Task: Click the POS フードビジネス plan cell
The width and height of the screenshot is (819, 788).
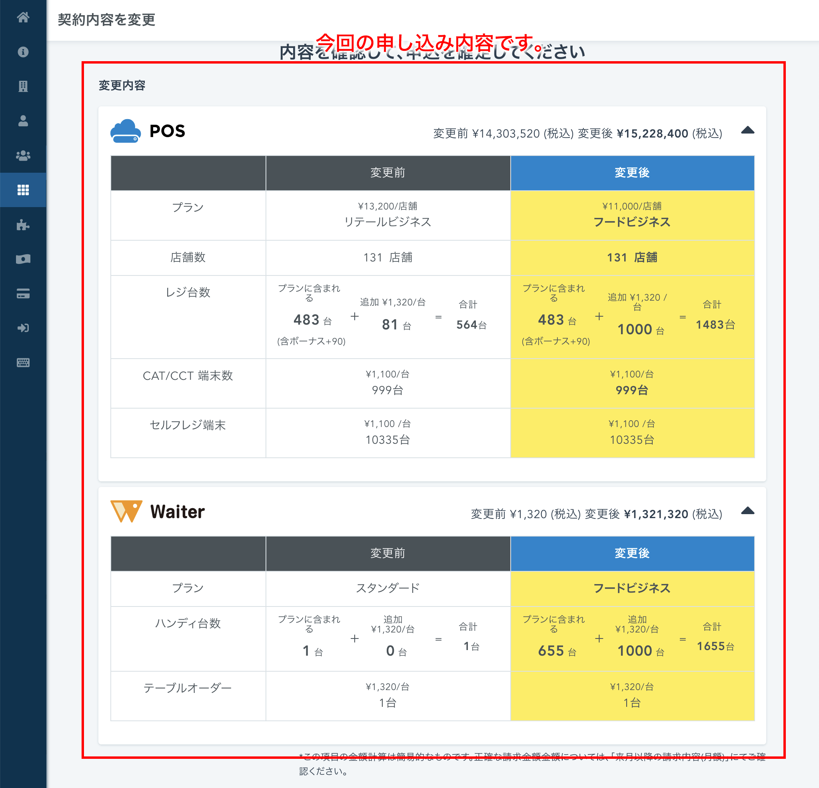Action: pyautogui.click(x=632, y=215)
